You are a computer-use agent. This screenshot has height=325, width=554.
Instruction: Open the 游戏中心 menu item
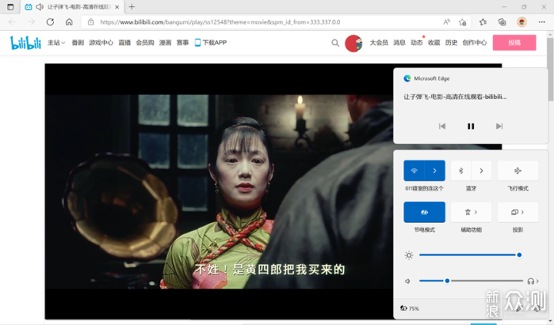(x=101, y=43)
